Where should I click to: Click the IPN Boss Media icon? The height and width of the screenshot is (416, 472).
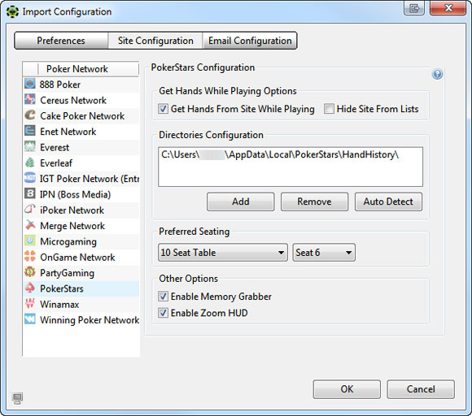point(30,193)
